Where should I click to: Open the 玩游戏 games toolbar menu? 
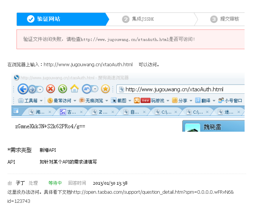[152, 101]
